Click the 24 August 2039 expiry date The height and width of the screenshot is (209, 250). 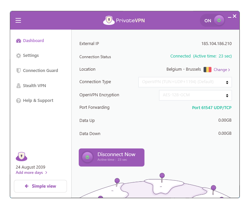click(31, 167)
